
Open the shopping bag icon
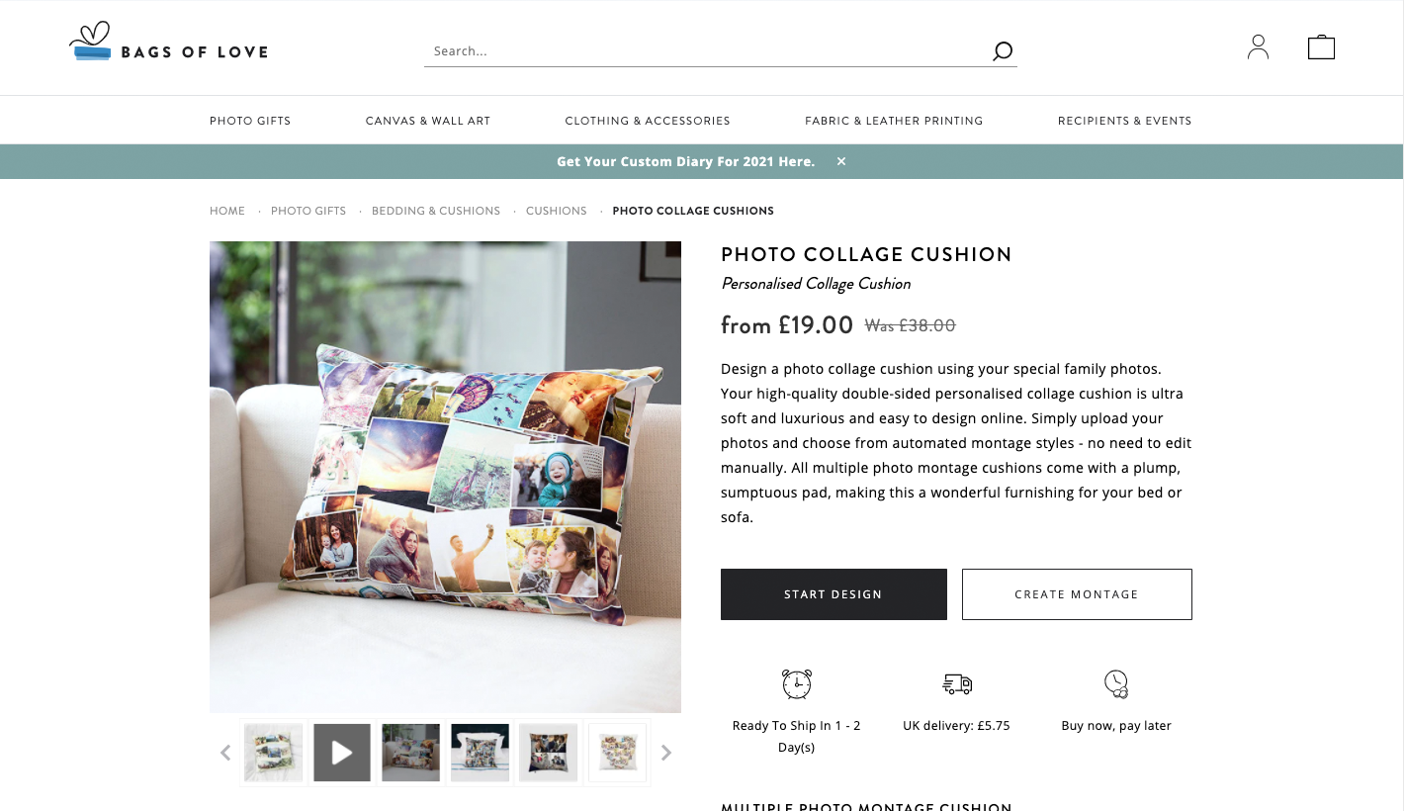[x=1321, y=47]
